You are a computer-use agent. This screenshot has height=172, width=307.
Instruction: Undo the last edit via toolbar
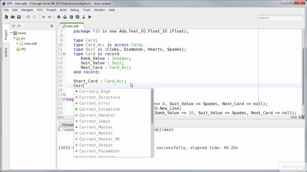pos(28,17)
